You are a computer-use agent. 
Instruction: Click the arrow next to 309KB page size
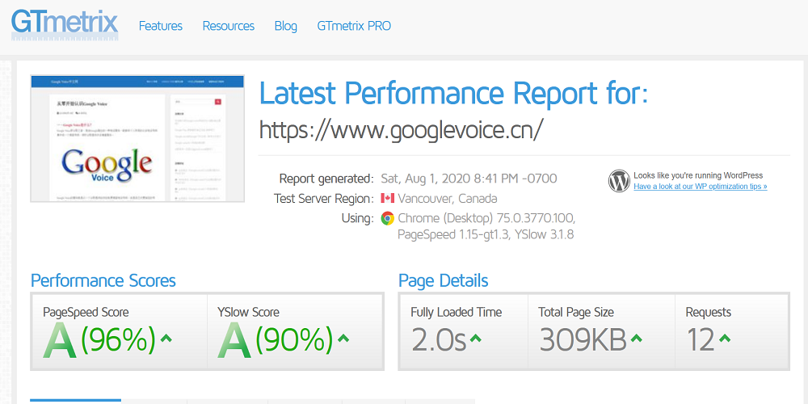636,339
